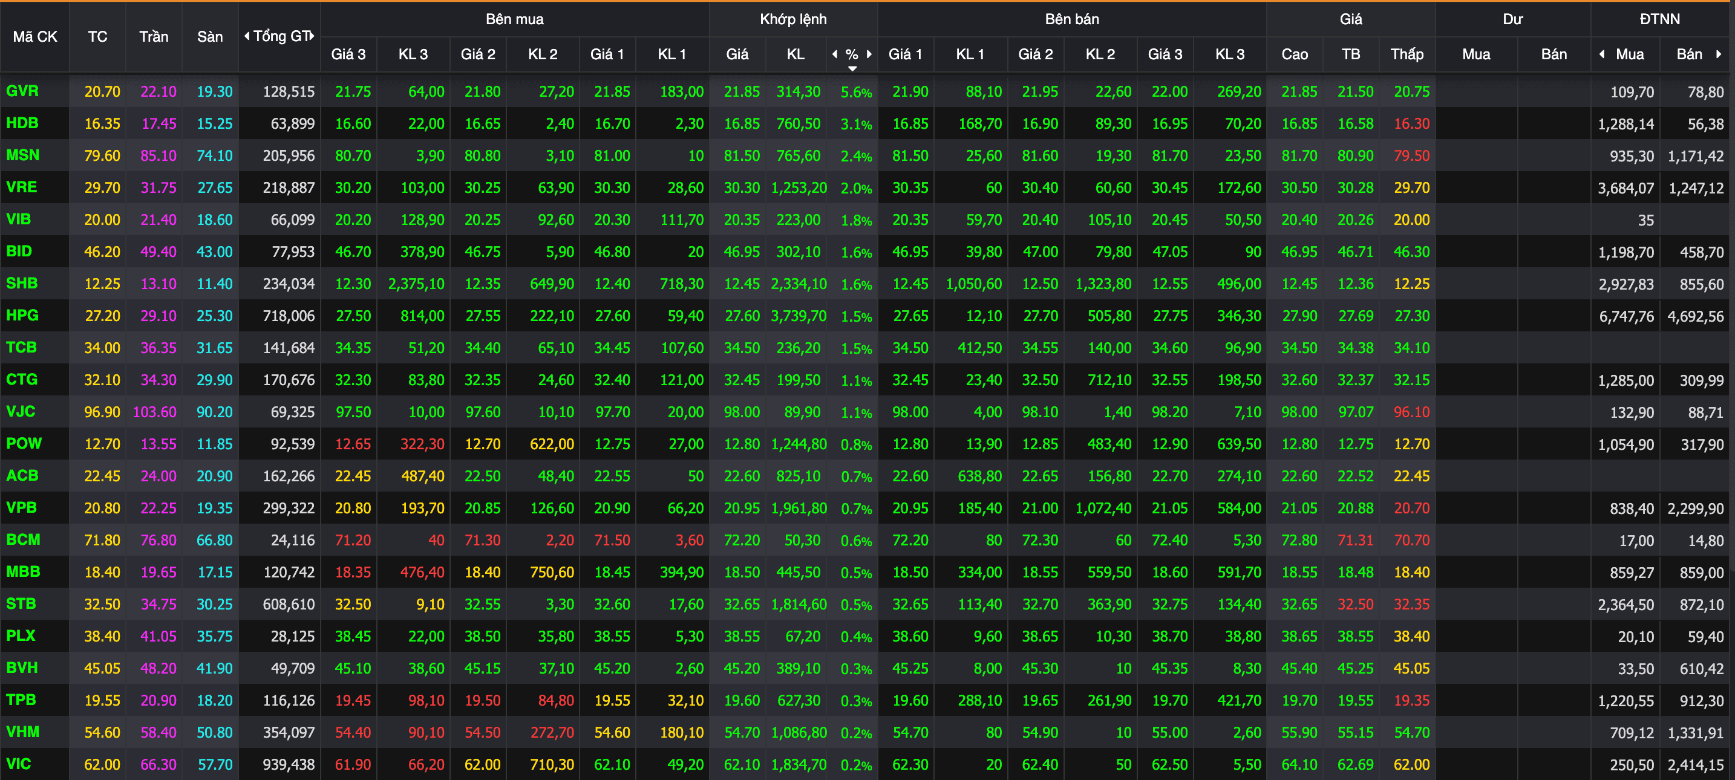The width and height of the screenshot is (1735, 780).
Task: Open the VIB stock symbol
Action: coord(19,219)
